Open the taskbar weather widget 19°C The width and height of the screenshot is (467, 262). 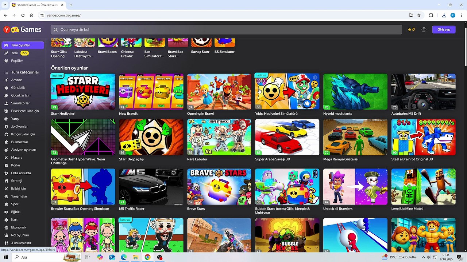pos(399,257)
